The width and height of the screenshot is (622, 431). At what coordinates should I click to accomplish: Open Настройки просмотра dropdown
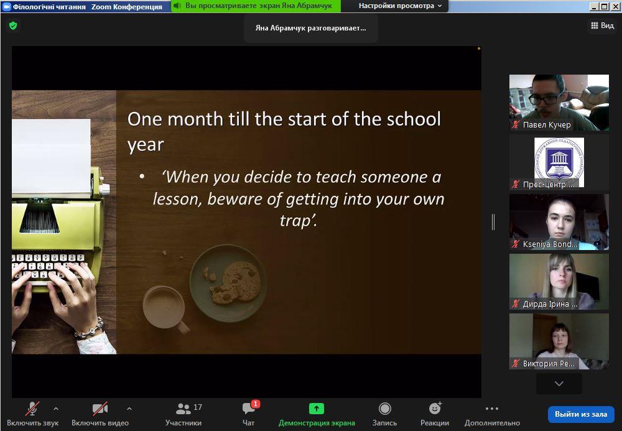point(401,6)
